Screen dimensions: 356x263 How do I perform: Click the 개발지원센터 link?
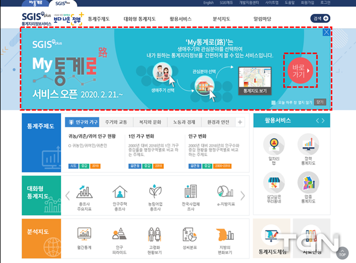(249, 3)
